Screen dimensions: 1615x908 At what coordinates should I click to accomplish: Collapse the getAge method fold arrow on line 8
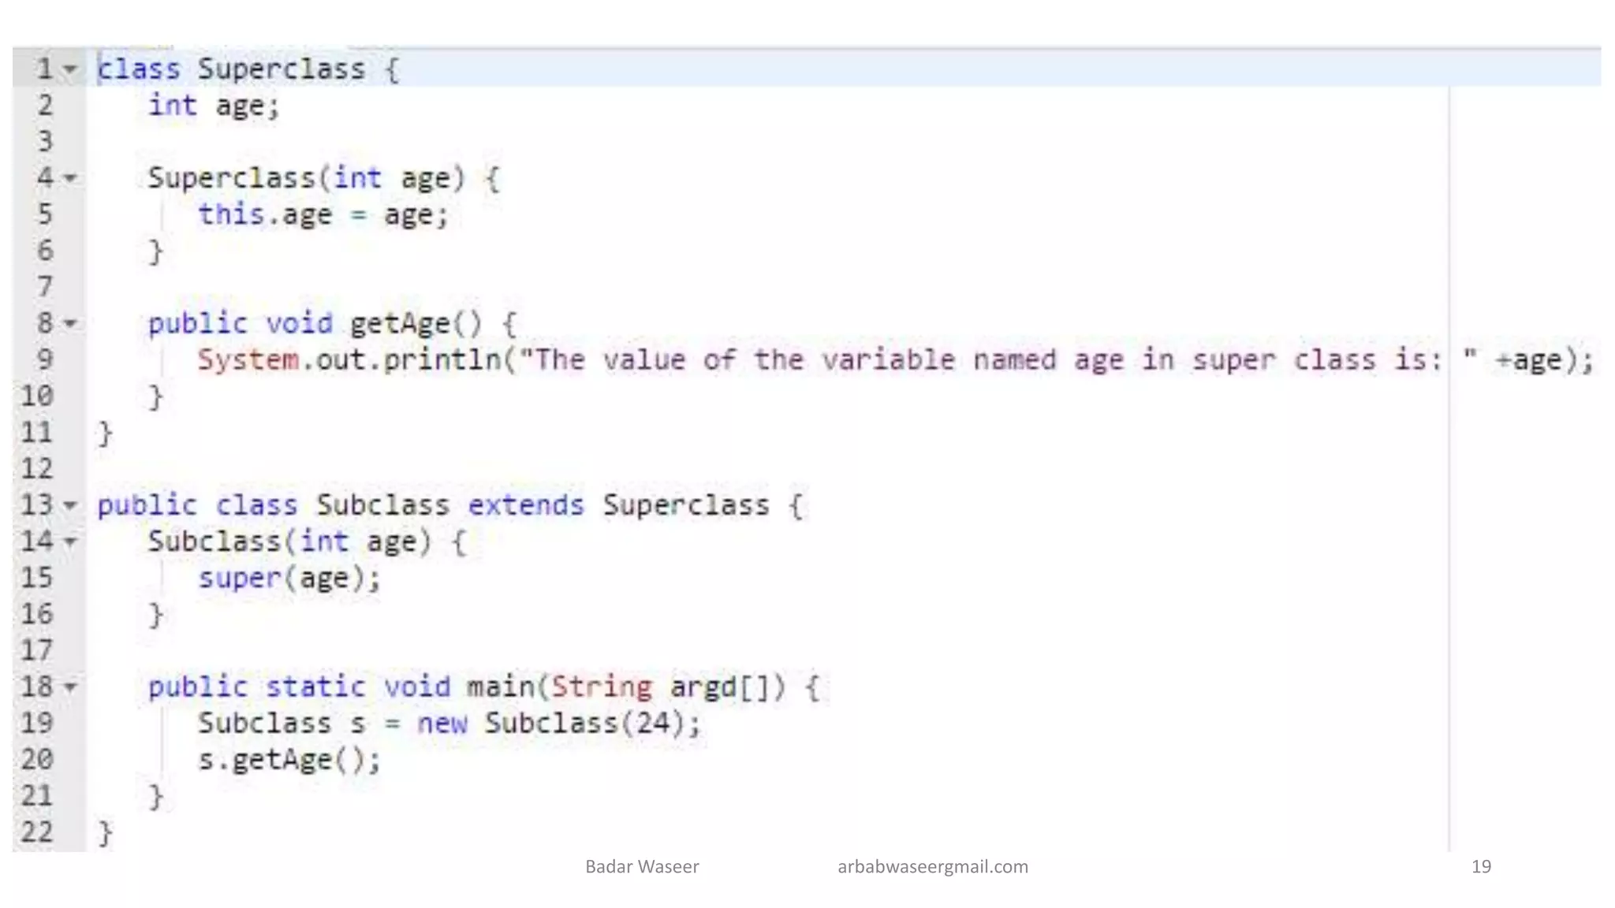tap(70, 324)
